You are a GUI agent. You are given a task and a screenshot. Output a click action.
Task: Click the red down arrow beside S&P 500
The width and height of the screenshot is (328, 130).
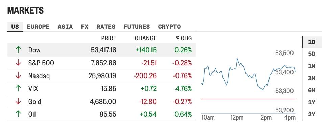18,63
